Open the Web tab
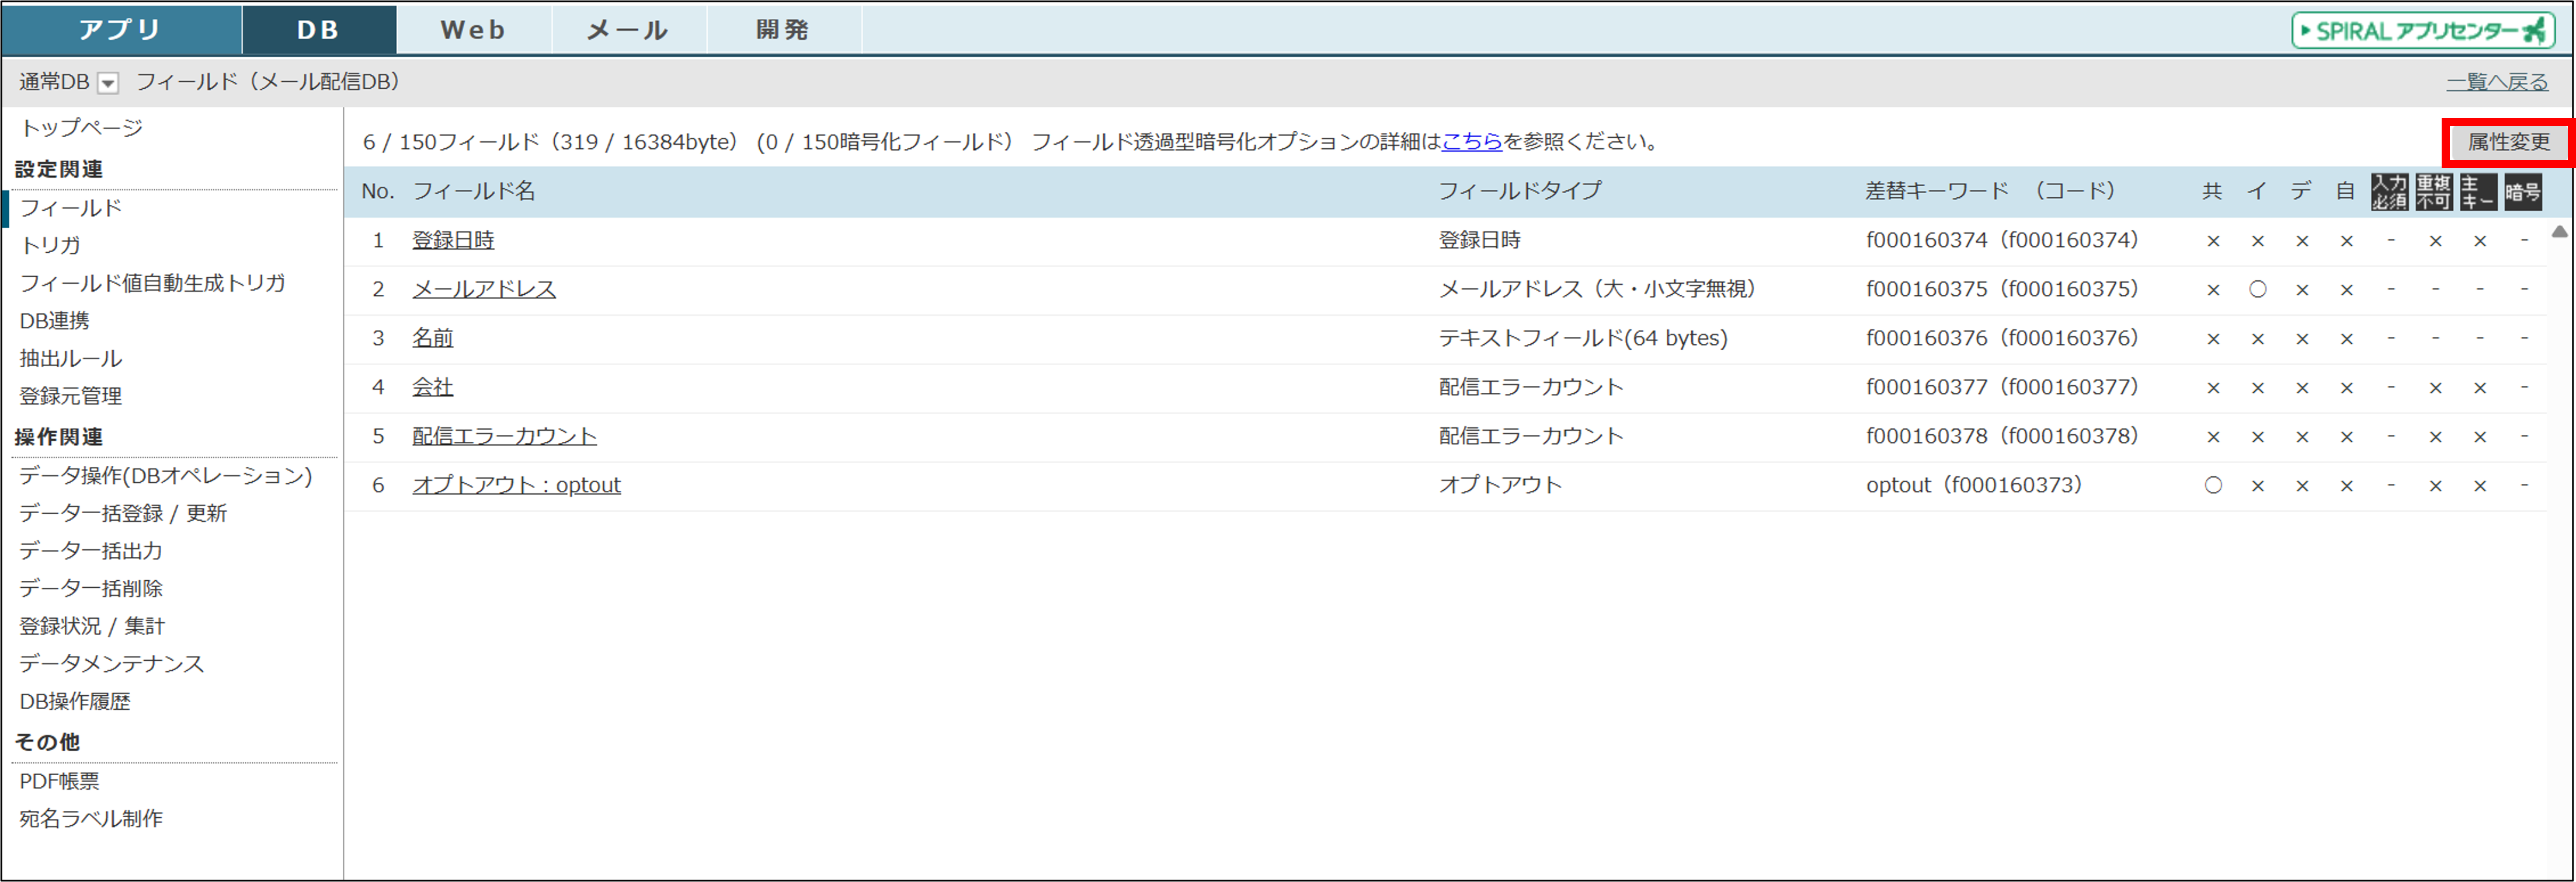Viewport: 2576px width, 882px height. click(473, 30)
